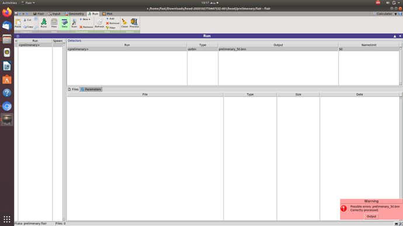Screen dimensions: 403x226
Task: Cut the selection with the Cut tool
Action: (x=27, y=20)
